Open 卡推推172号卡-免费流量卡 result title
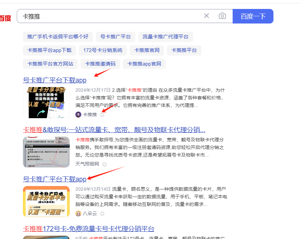 [x=89, y=229]
